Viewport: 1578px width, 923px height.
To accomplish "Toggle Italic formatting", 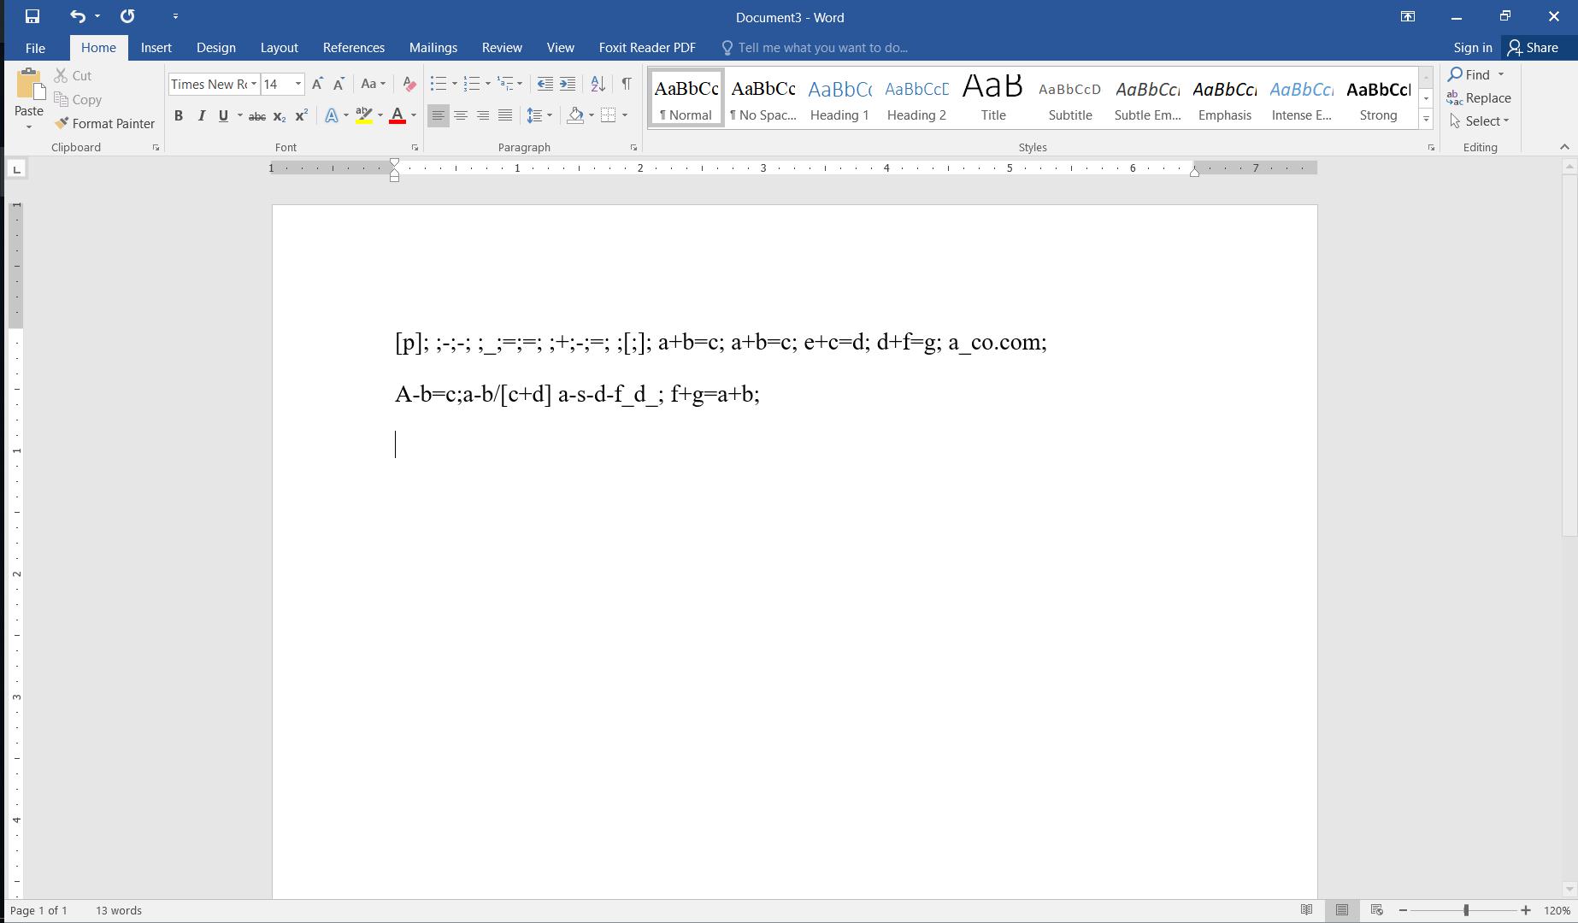I will click(x=202, y=116).
